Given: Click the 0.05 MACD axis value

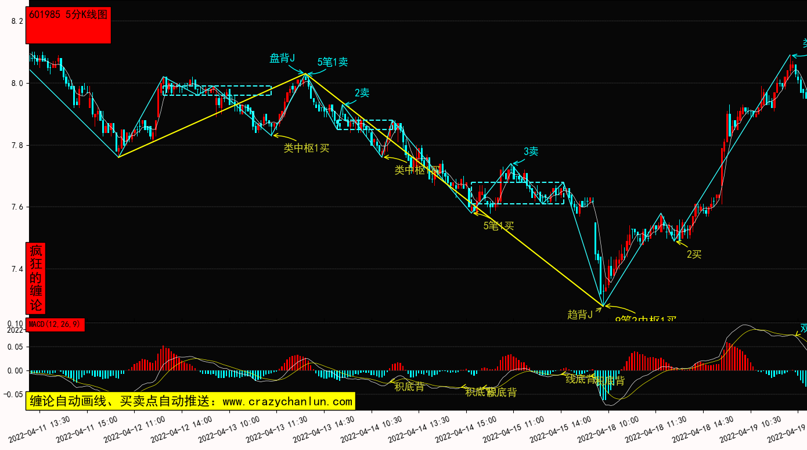Looking at the screenshot, I should point(16,347).
